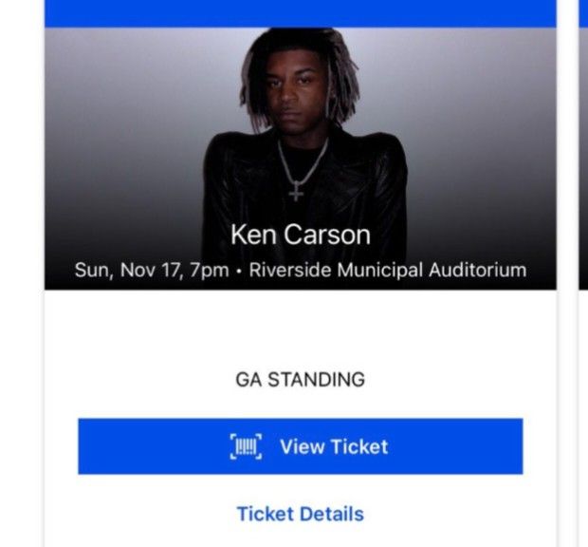Tap the Riverside Municipal Auditorium venue text
The width and height of the screenshot is (588, 547).
(x=387, y=271)
